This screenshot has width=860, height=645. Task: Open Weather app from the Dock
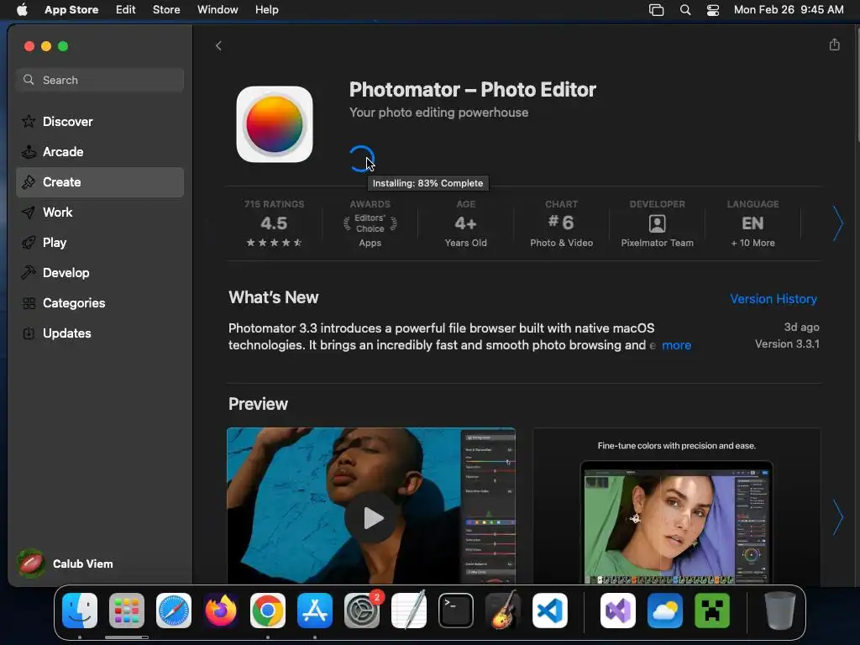click(665, 611)
